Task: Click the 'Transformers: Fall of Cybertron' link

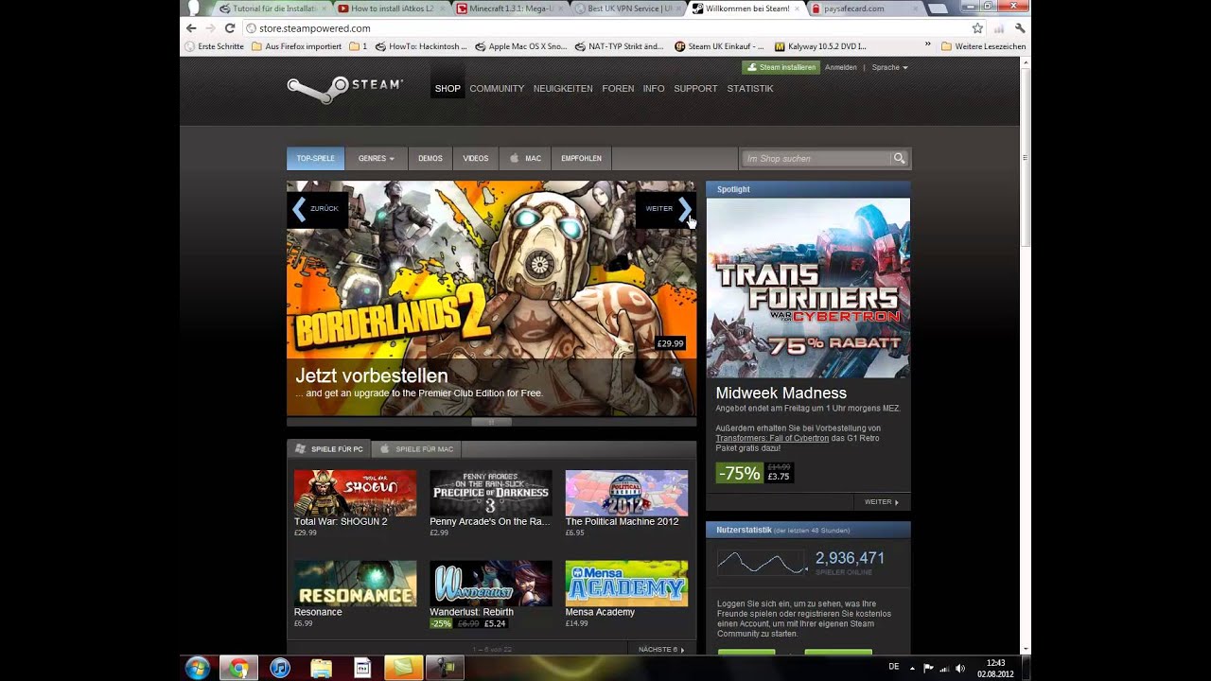Action: point(772,438)
